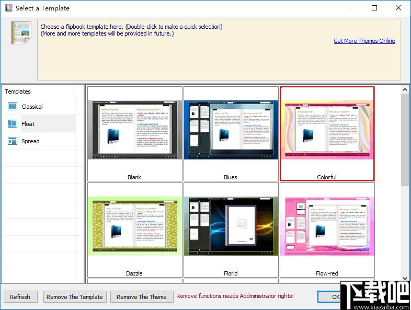Pick the Blues theme thumbnail

click(231, 130)
